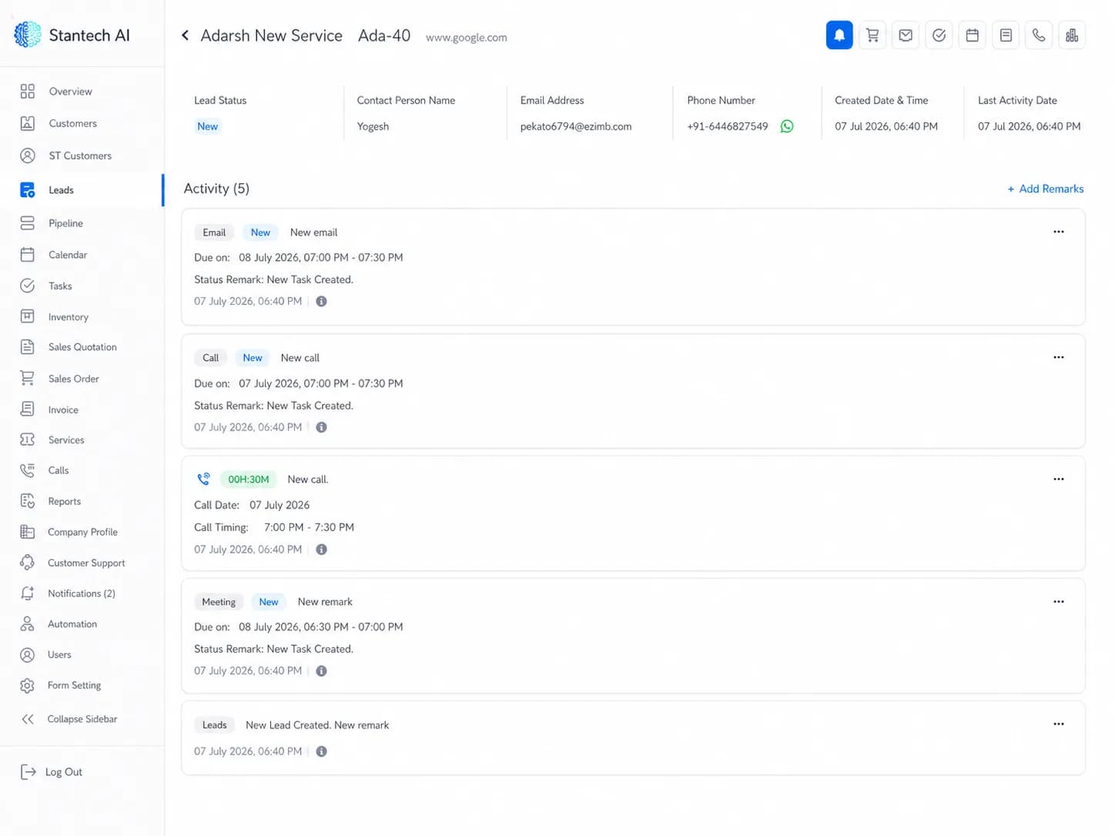This screenshot has height=836, width=1115.
Task: Open Company Profile page
Action: tap(82, 532)
